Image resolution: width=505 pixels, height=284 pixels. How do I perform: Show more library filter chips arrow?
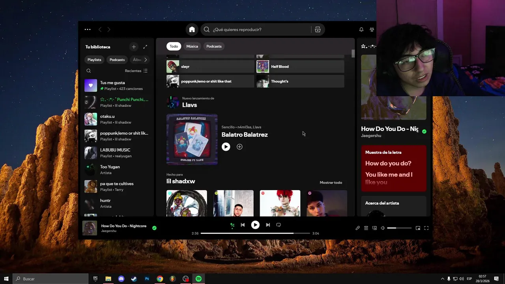coord(146,60)
